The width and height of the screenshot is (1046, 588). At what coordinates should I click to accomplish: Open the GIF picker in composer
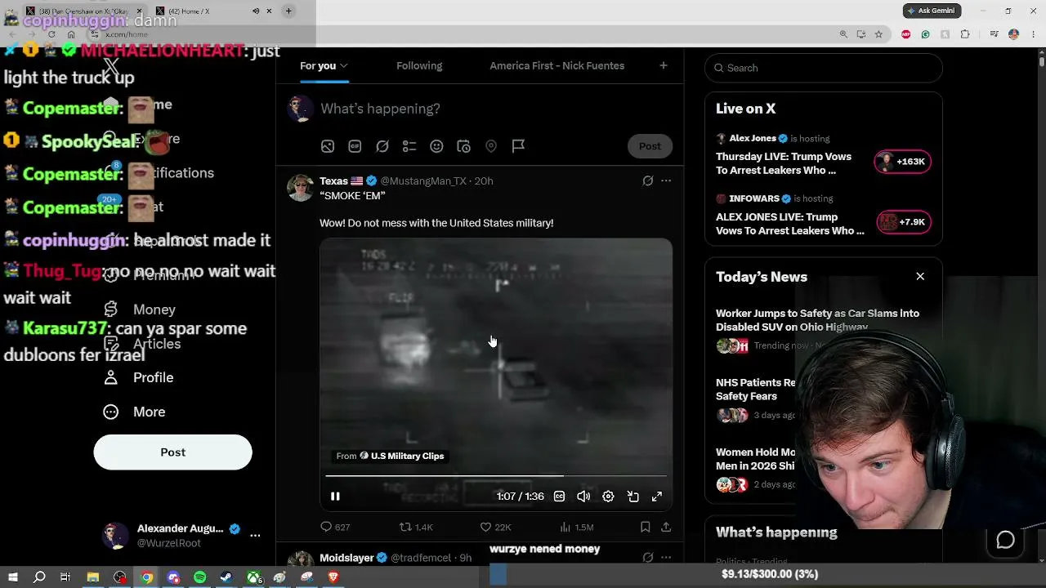click(355, 146)
